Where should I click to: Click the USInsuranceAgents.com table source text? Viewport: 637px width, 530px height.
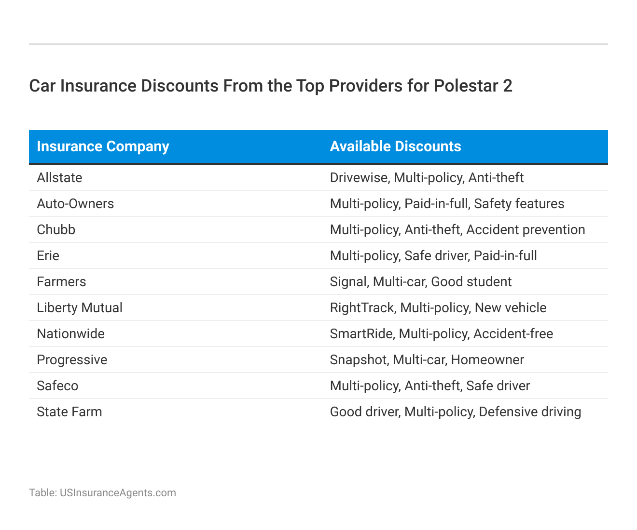pyautogui.click(x=102, y=493)
